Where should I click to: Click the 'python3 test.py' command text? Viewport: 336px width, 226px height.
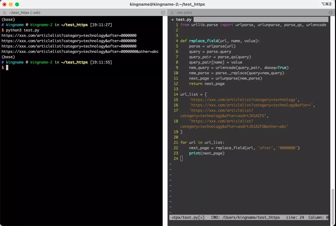pos(22,30)
